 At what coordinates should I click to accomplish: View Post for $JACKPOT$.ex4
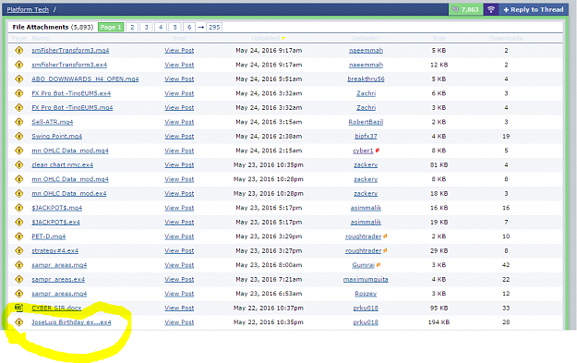[x=179, y=222]
